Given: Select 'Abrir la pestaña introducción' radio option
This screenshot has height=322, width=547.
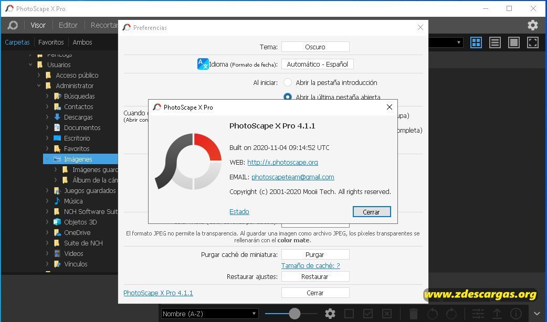Looking at the screenshot, I should pyautogui.click(x=288, y=82).
